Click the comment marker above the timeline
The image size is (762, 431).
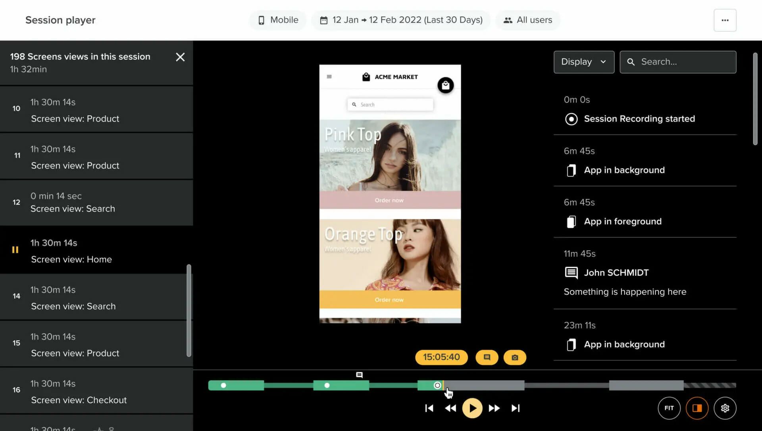pyautogui.click(x=359, y=375)
